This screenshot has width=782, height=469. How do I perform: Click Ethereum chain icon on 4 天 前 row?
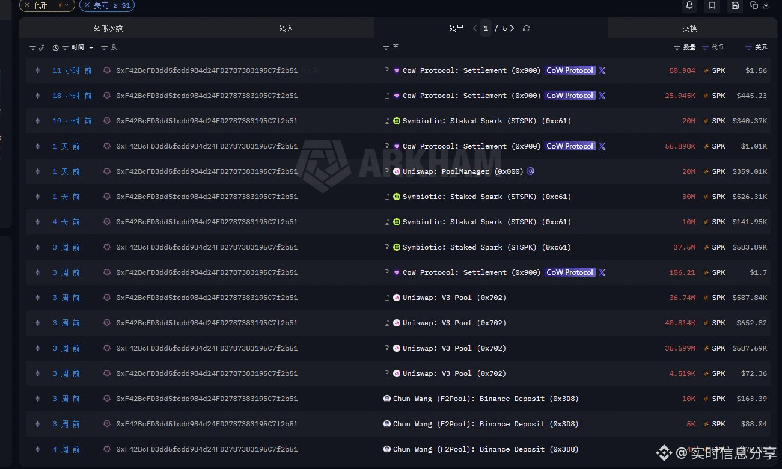tap(38, 222)
